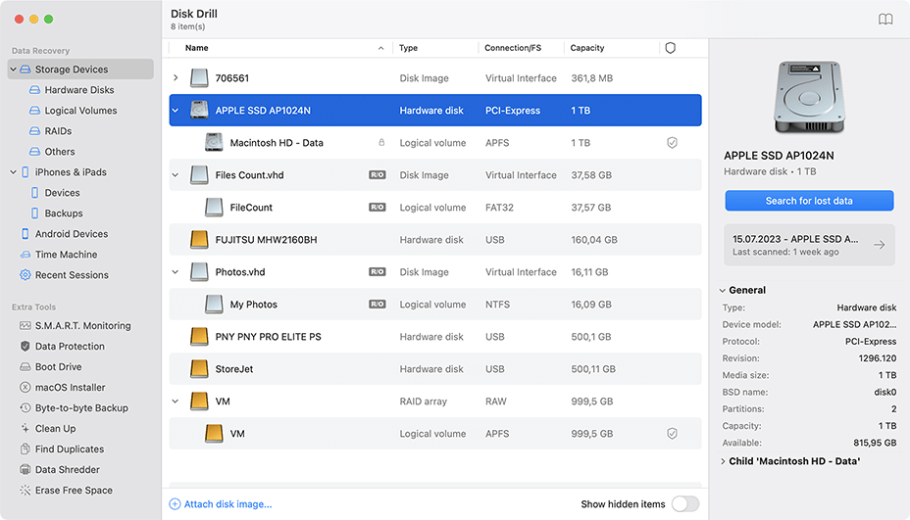Click Attach disk image link
This screenshot has height=520, width=910.
[221, 504]
